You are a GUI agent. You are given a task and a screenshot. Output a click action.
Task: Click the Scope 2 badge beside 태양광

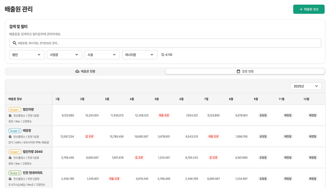click(14, 130)
